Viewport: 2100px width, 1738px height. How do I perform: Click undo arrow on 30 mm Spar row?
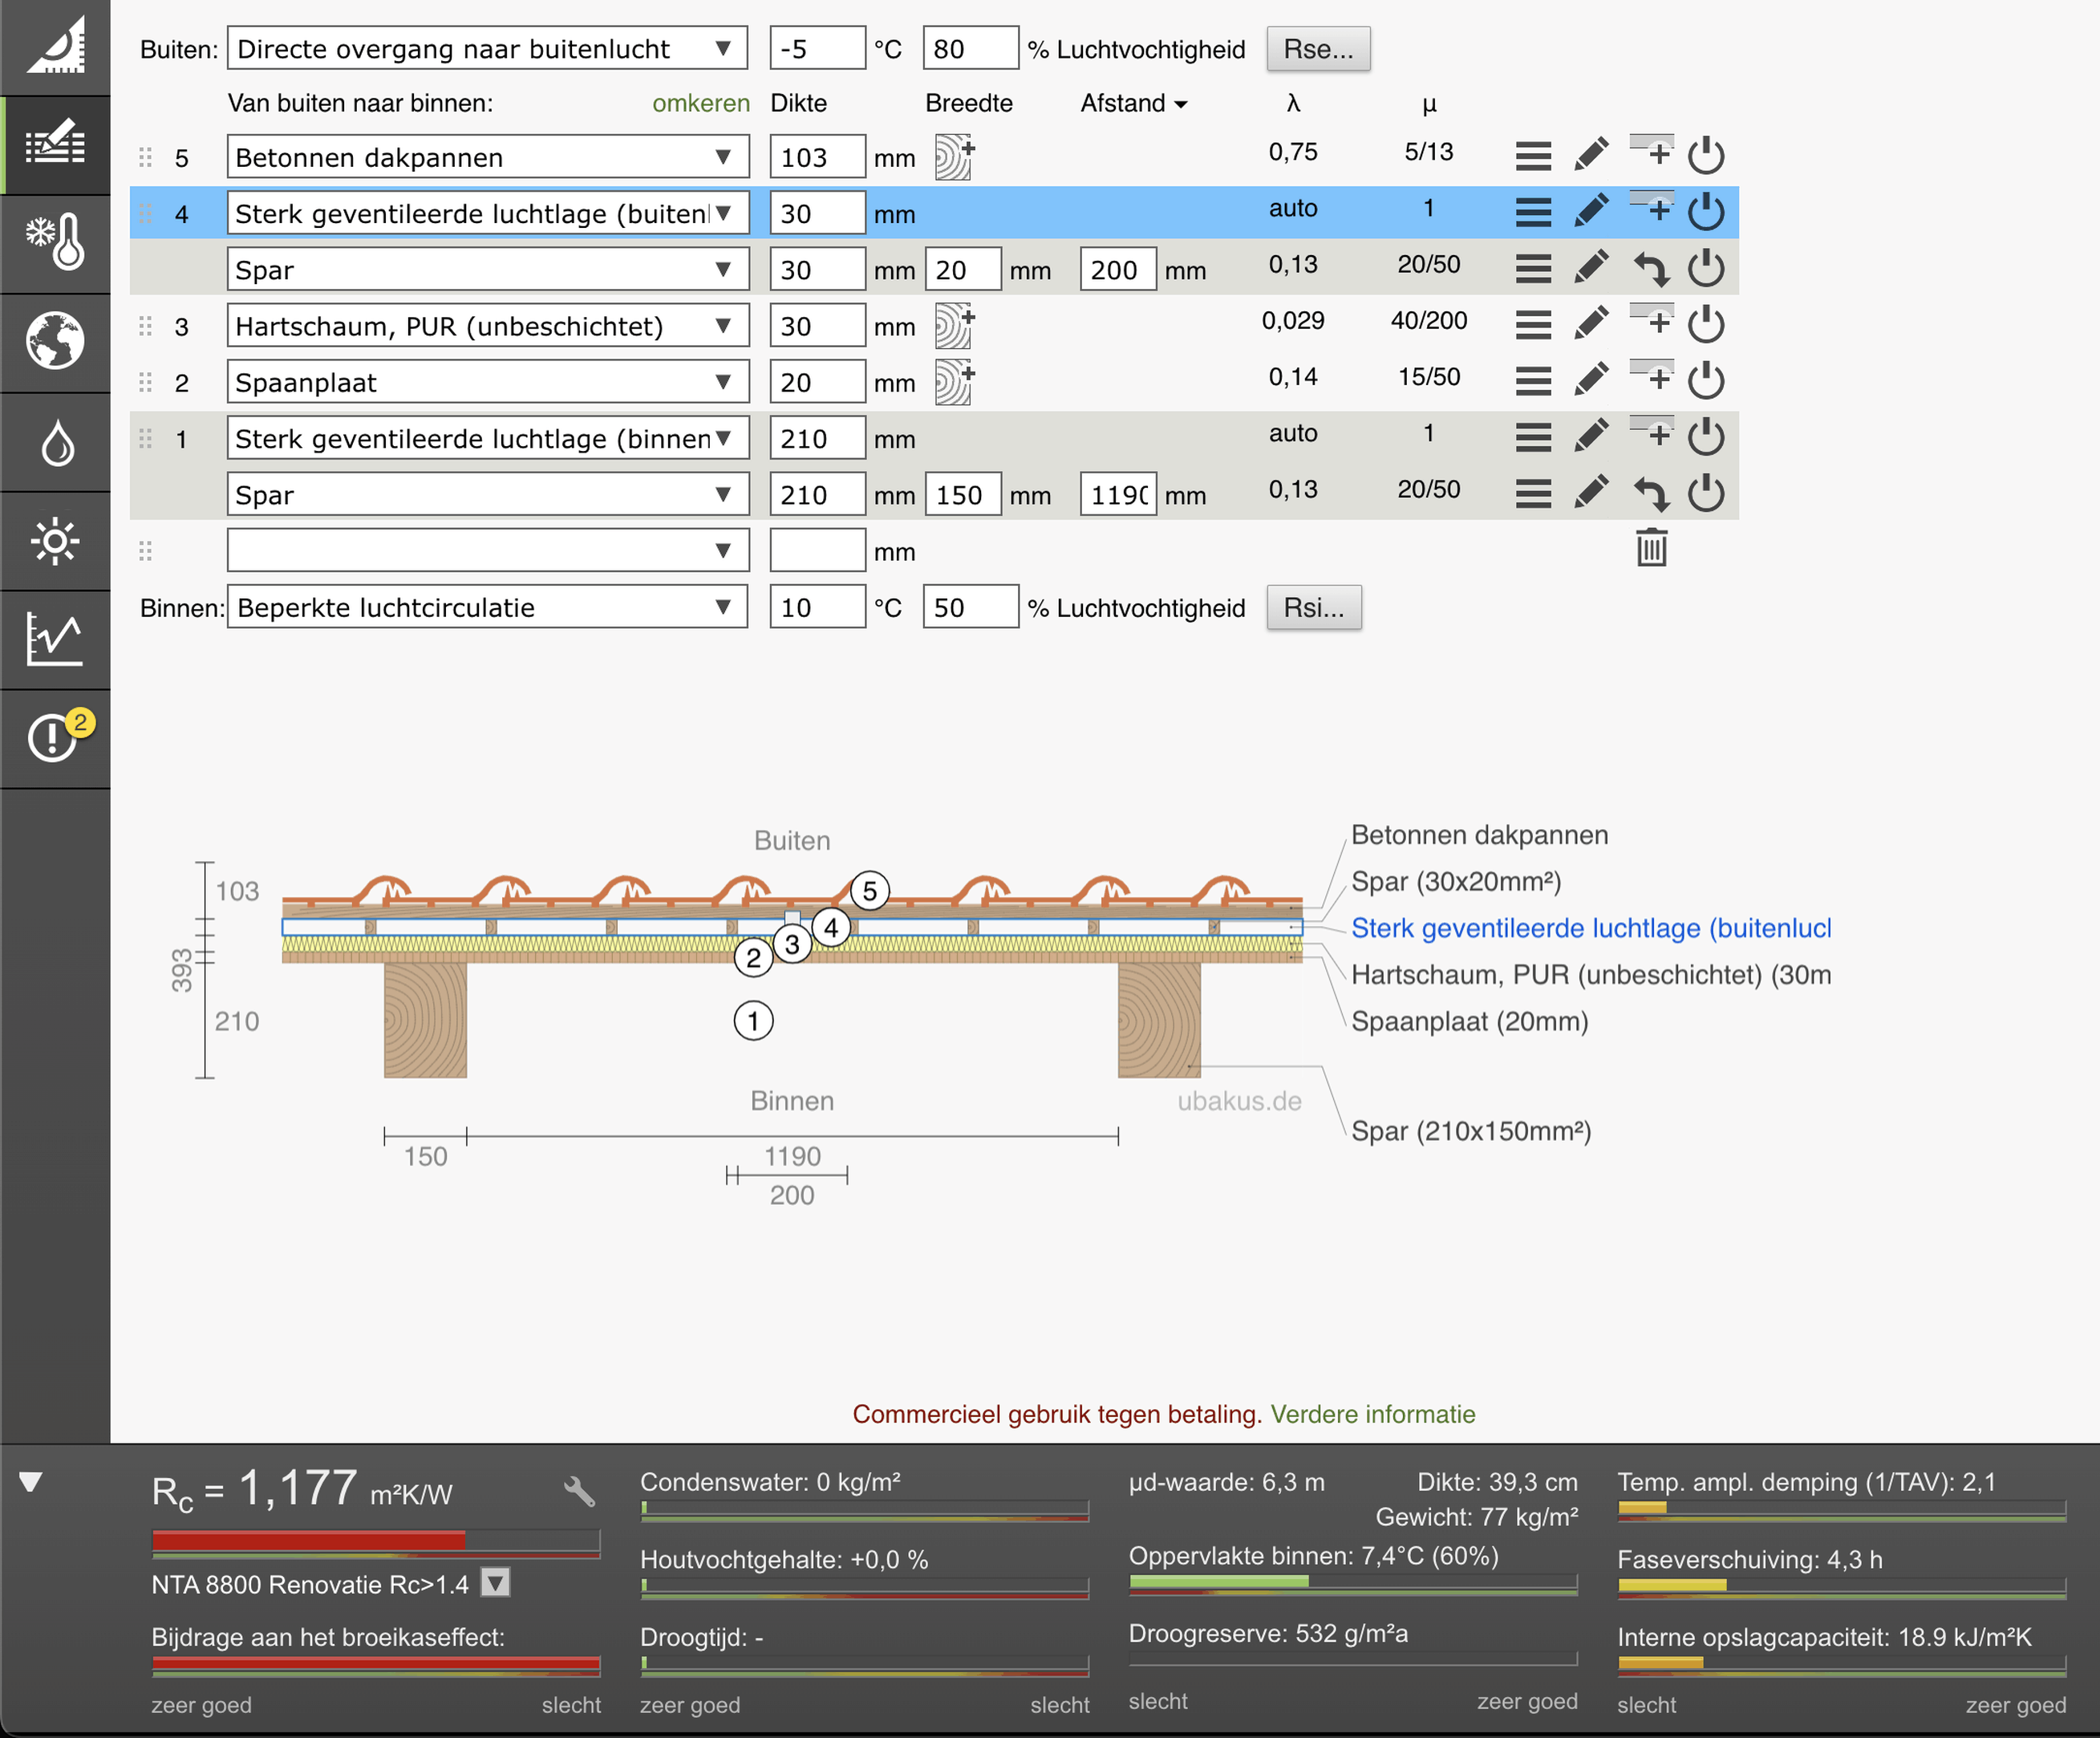(1651, 268)
